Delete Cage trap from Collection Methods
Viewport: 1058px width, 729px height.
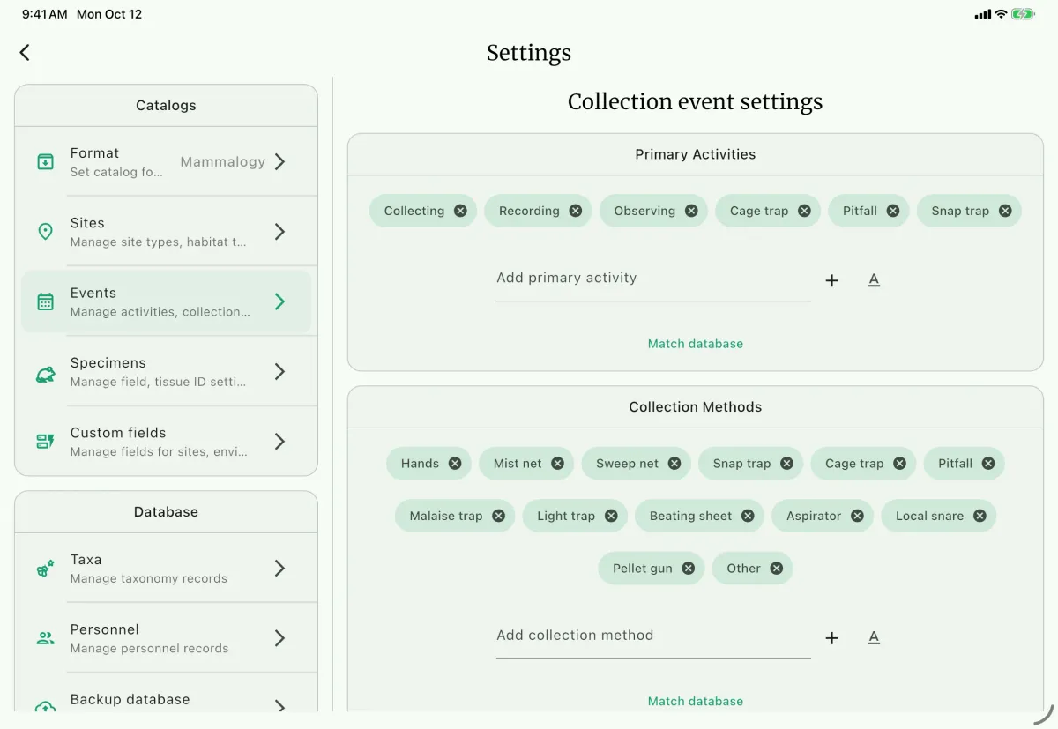(899, 464)
